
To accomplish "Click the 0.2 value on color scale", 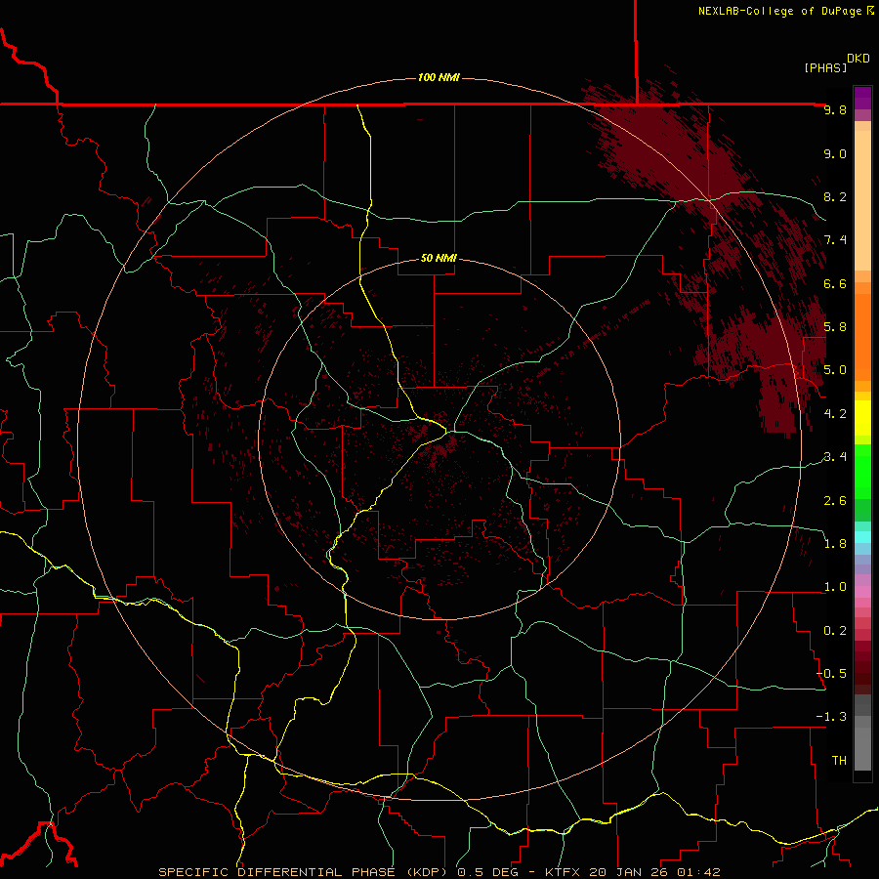I will [x=835, y=631].
